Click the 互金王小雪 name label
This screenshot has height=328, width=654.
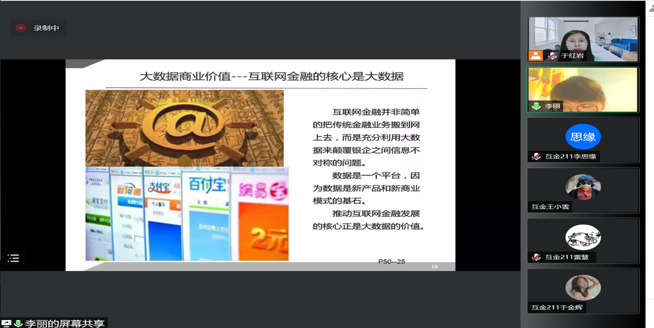coord(550,207)
